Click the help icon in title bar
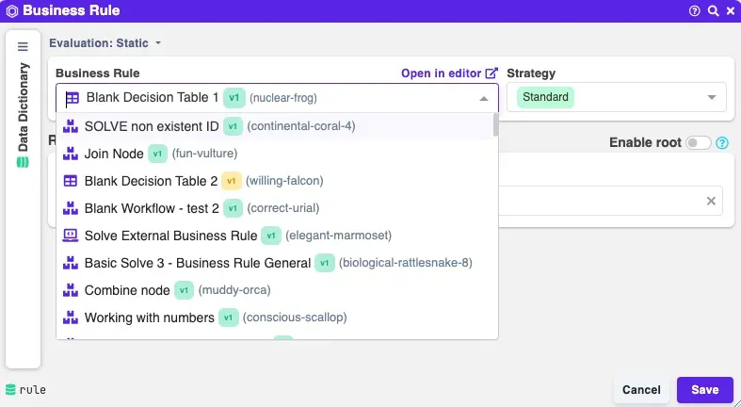The image size is (741, 407). click(695, 11)
